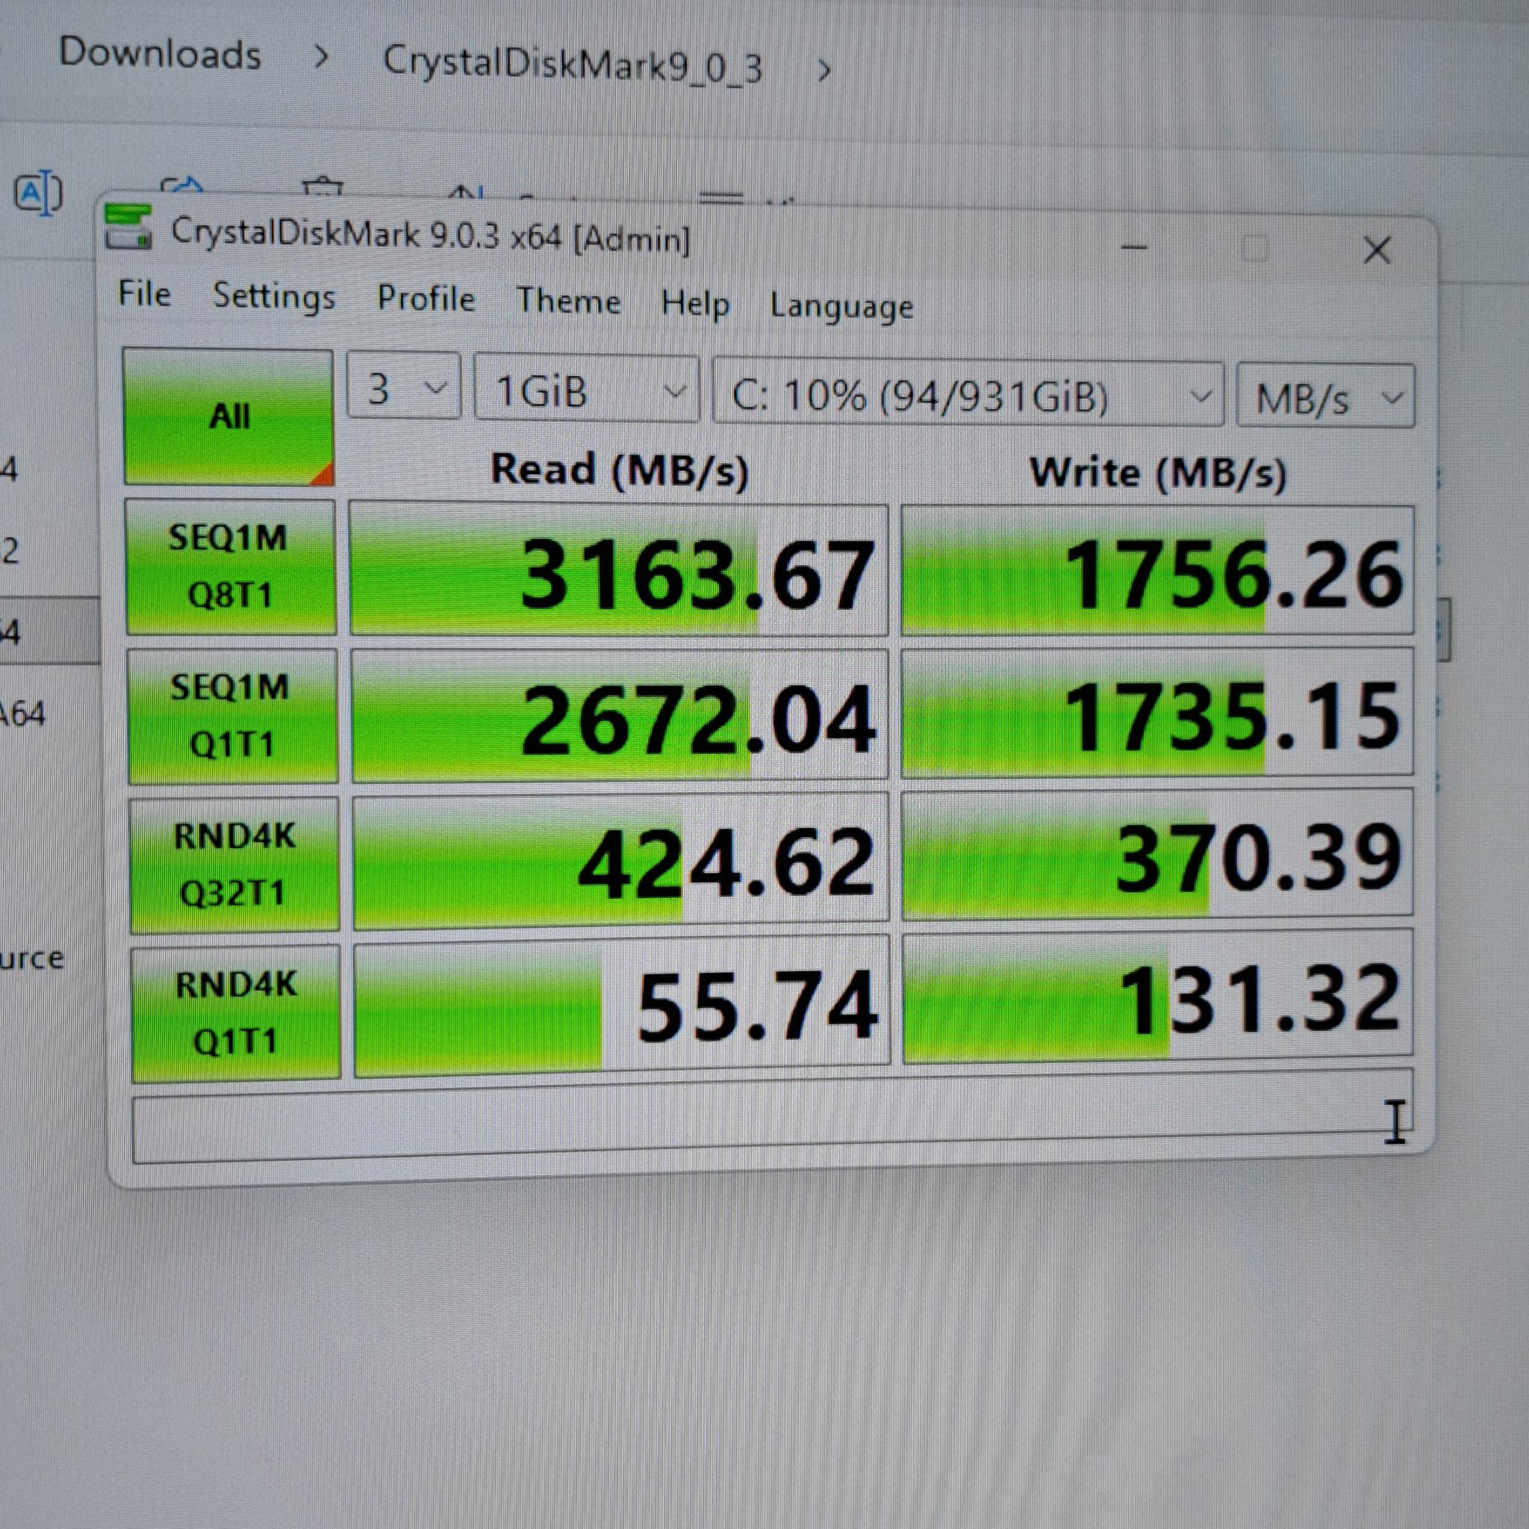
Task: Click the Write (MB/s) column header
Action: click(x=1158, y=473)
